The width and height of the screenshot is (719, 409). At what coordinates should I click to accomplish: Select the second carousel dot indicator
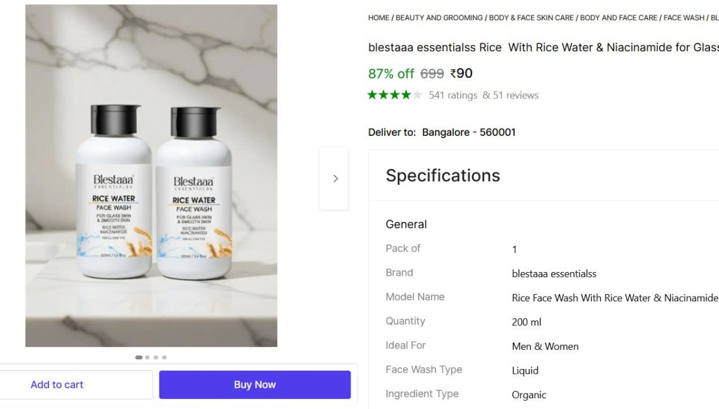click(x=147, y=357)
